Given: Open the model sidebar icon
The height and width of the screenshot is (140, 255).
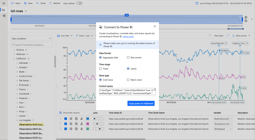Looking at the screenshot, I should tap(4, 16).
